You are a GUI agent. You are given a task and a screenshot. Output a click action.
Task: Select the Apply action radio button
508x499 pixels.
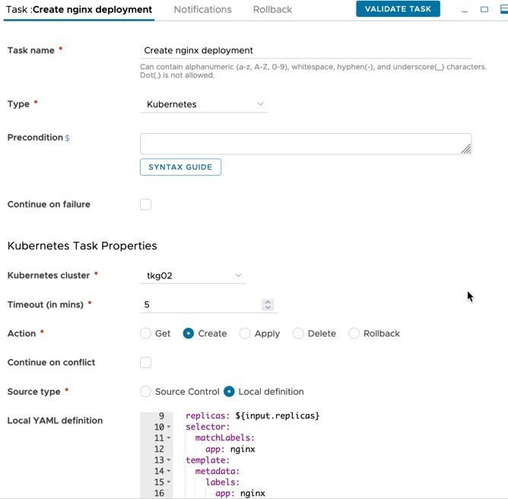(x=245, y=333)
